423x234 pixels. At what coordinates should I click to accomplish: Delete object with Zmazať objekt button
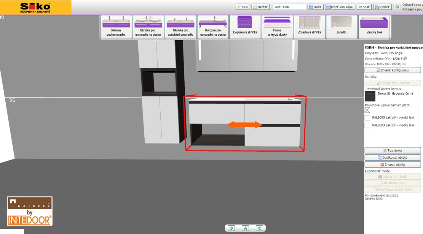click(393, 165)
